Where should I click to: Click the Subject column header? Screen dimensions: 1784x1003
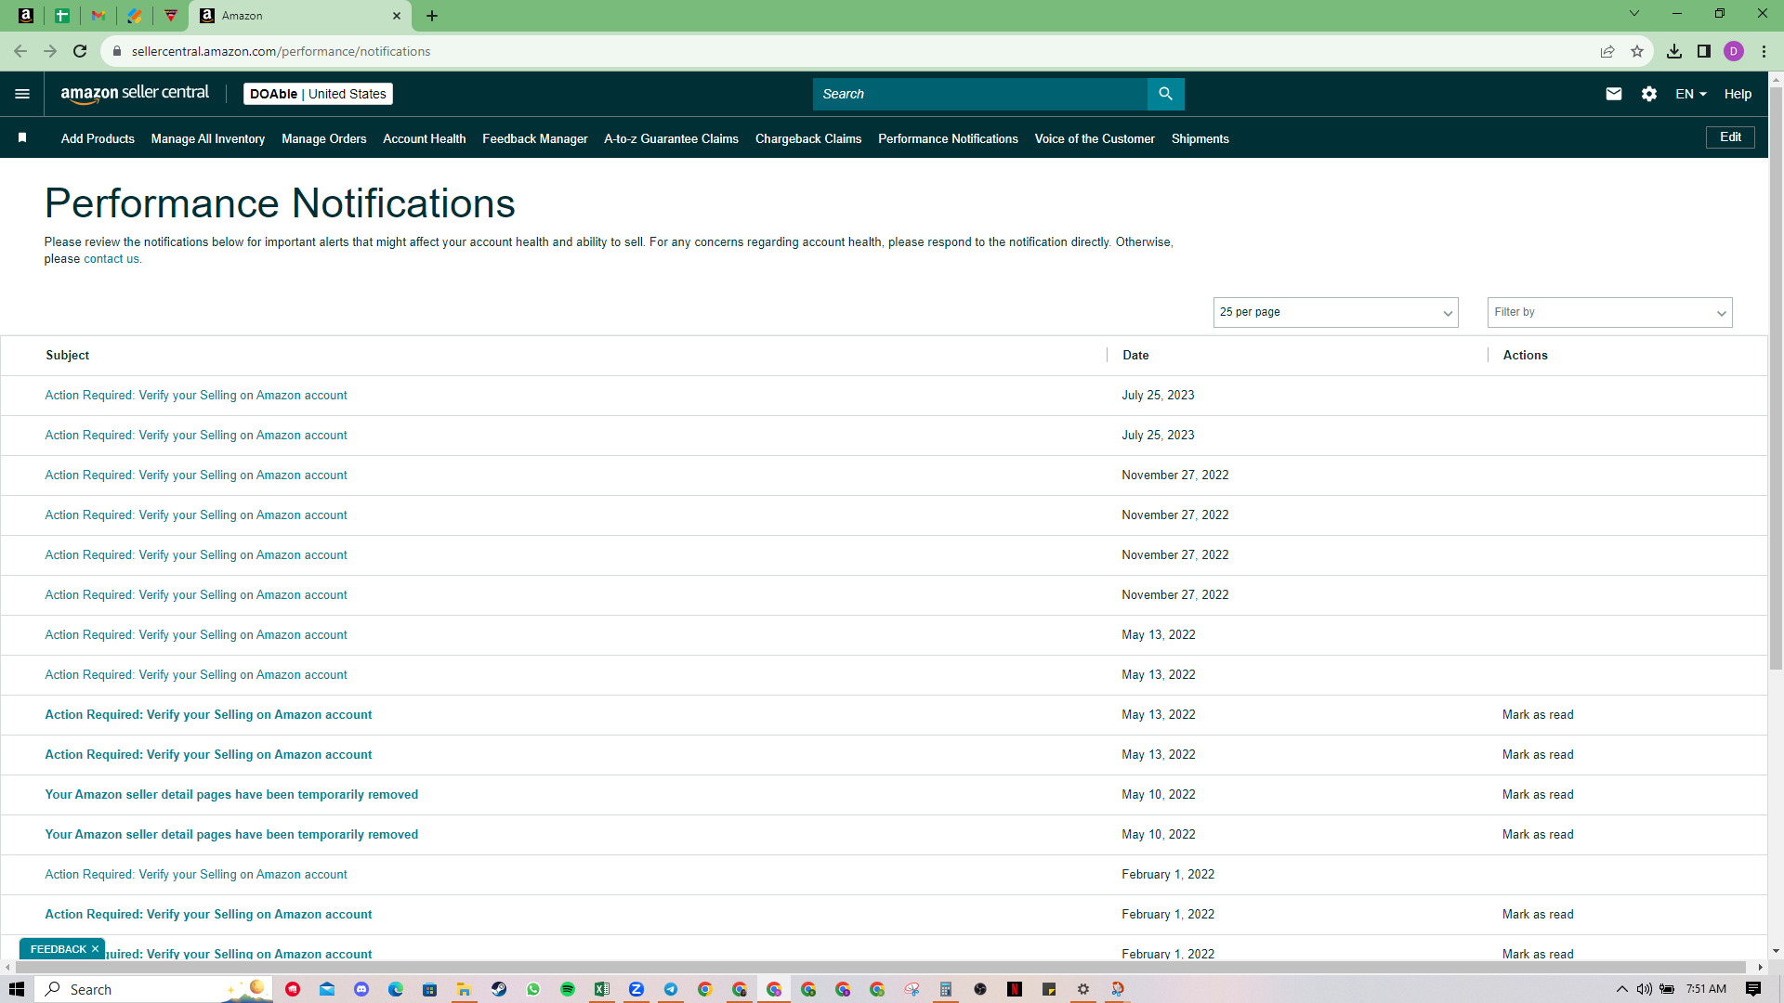[x=68, y=355]
